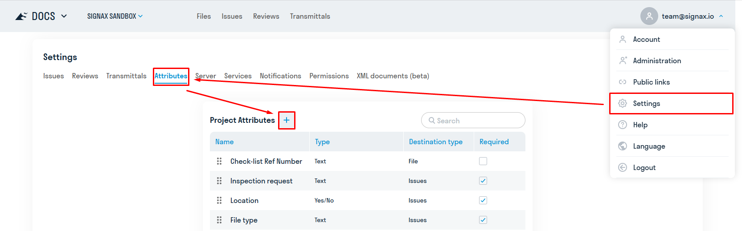Click the Project Attributes heading
The height and width of the screenshot is (231, 742).
tap(242, 120)
